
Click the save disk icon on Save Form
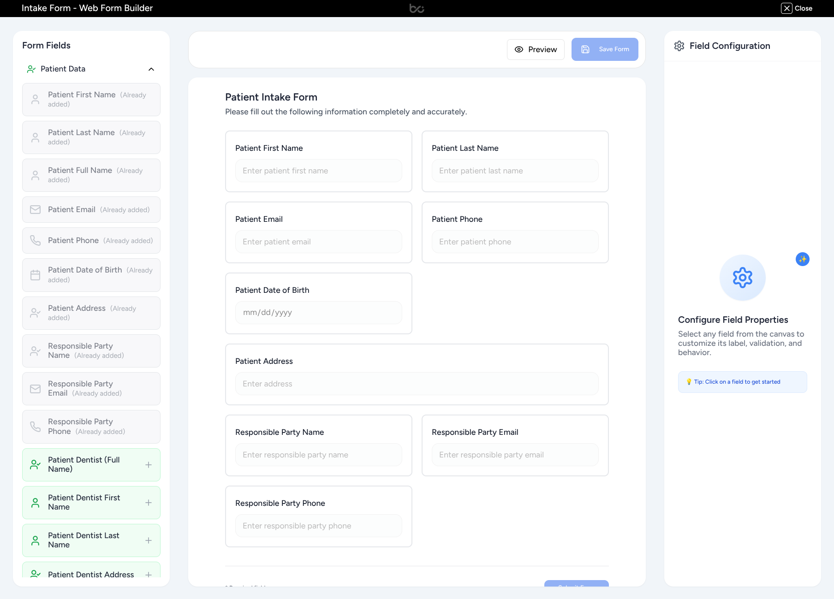coord(586,49)
